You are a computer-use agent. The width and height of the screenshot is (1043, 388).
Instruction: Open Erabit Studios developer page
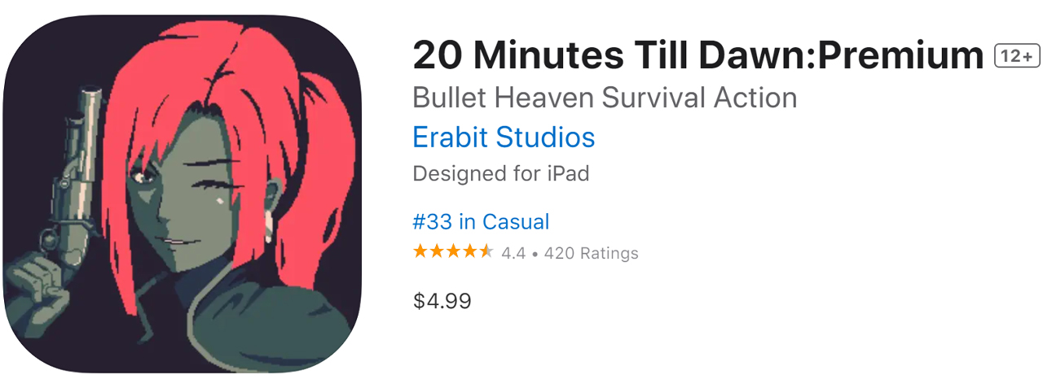coord(504,137)
